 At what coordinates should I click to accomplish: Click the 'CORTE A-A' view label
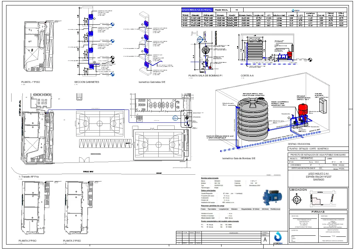(248, 76)
